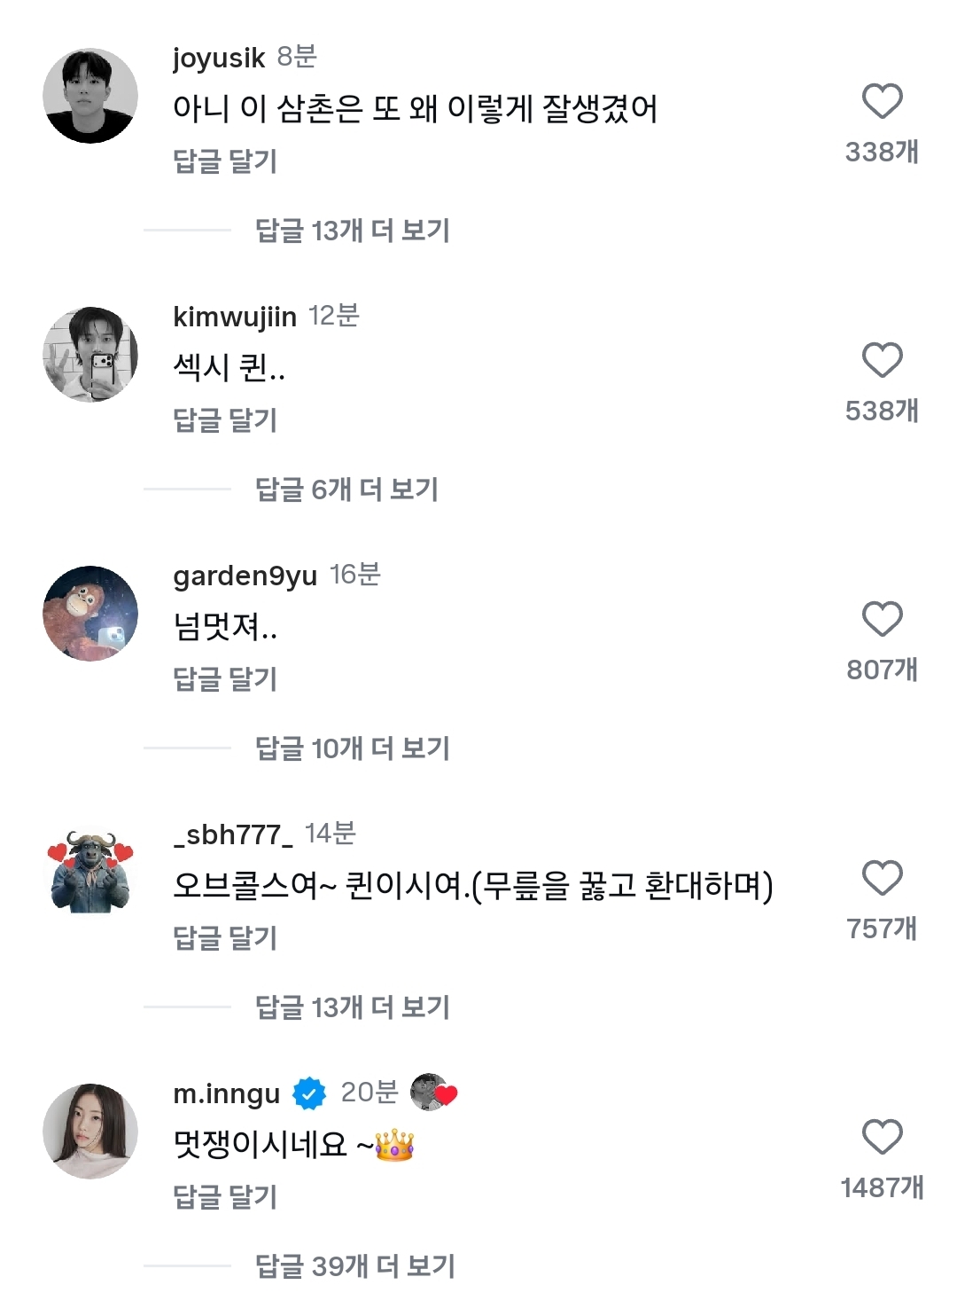Like m.inngu's comment with the heart
This screenshot has height=1316, width=957.
click(882, 1137)
